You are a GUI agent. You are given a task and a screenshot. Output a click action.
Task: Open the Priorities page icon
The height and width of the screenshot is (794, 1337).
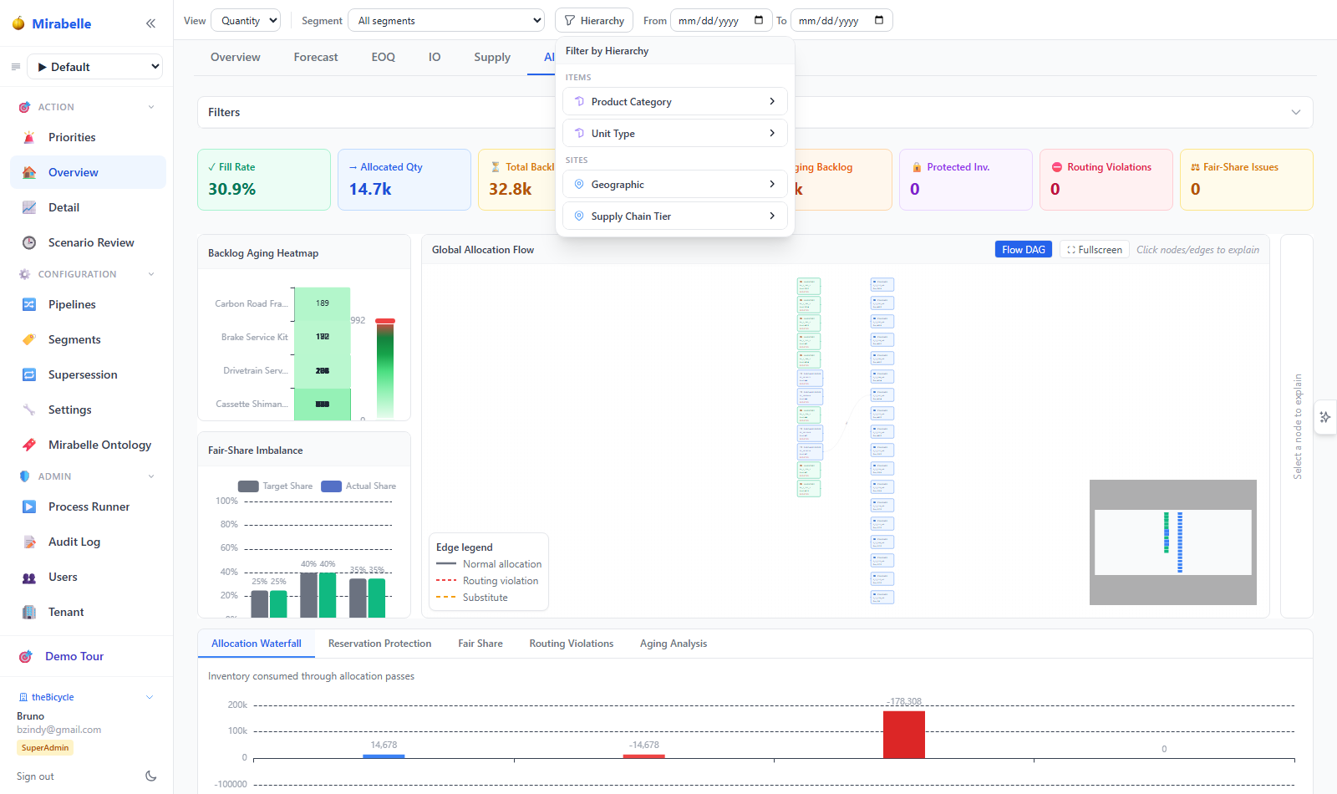[x=29, y=137]
